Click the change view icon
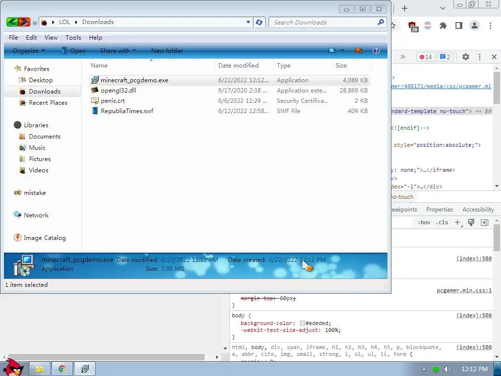 [332, 50]
